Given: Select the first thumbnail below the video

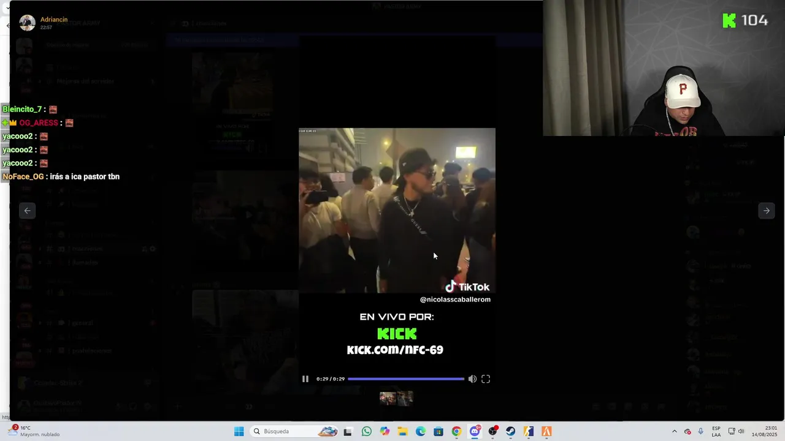Looking at the screenshot, I should click(x=388, y=399).
